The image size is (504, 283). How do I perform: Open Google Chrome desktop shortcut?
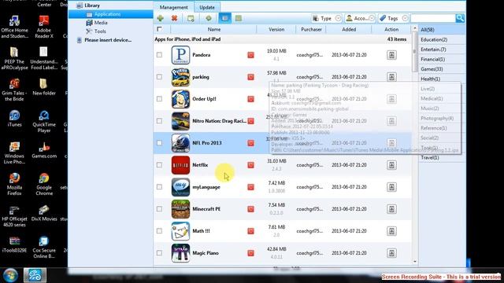click(x=44, y=185)
